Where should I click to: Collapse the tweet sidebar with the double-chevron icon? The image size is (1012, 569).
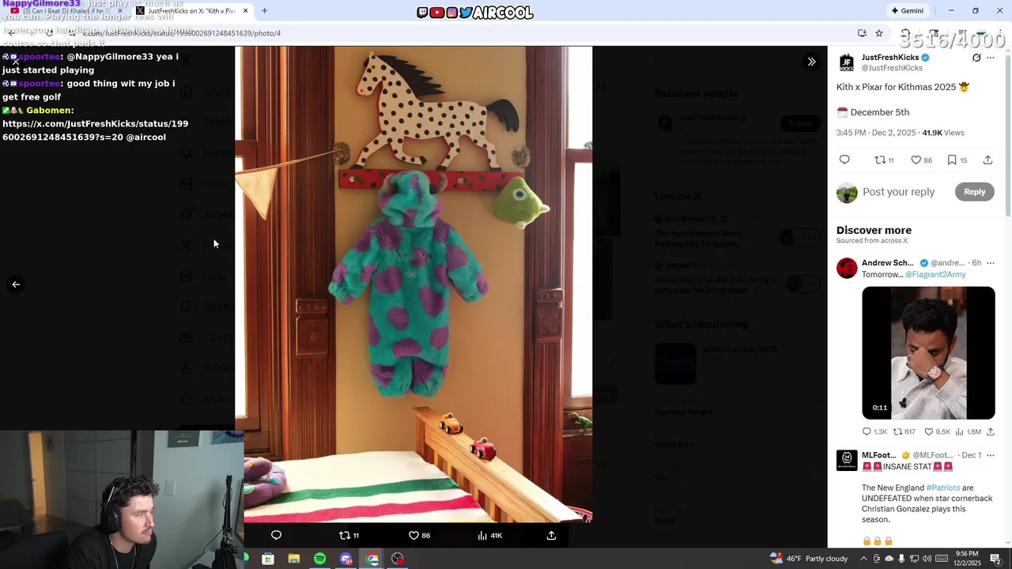(x=811, y=62)
